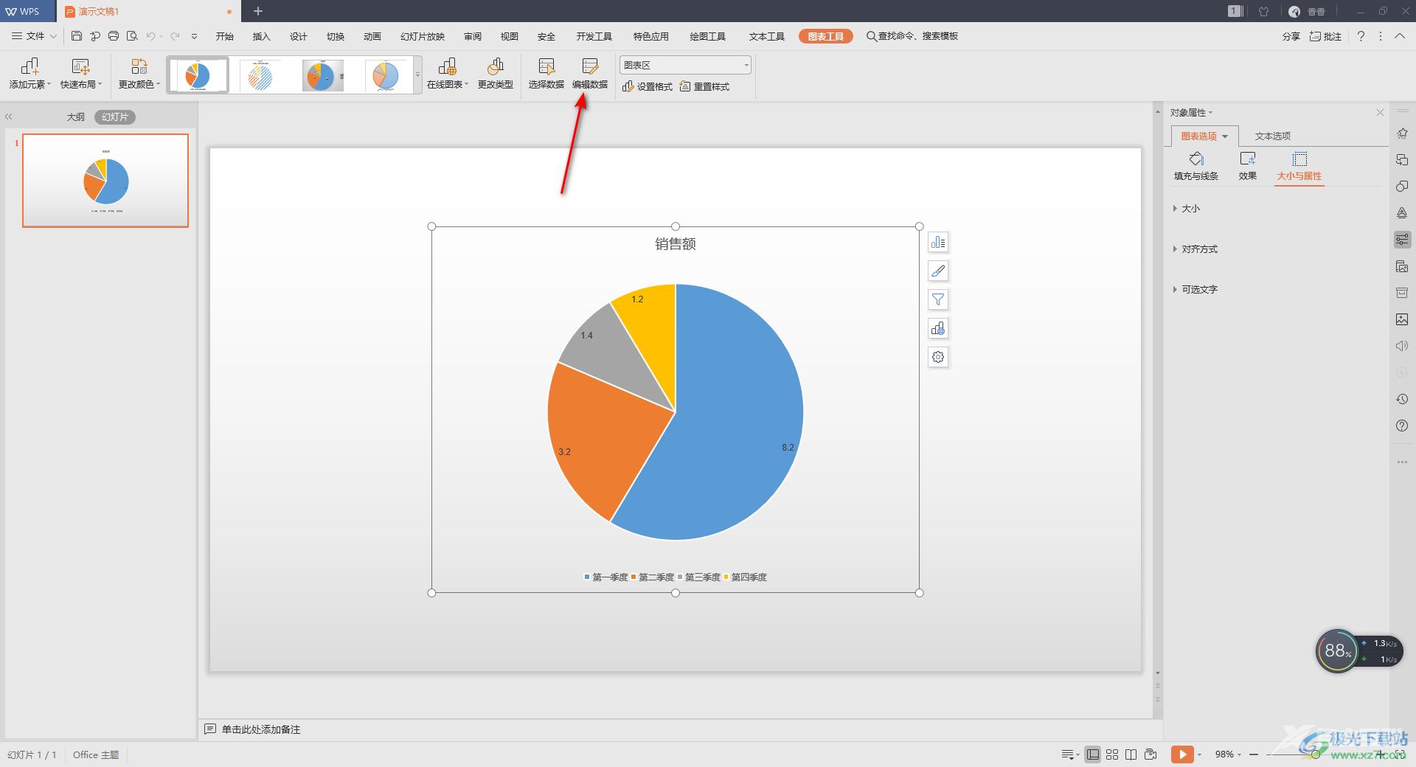Click 设置格式 (Format Selection) button
This screenshot has width=1416, height=767.
(x=648, y=86)
